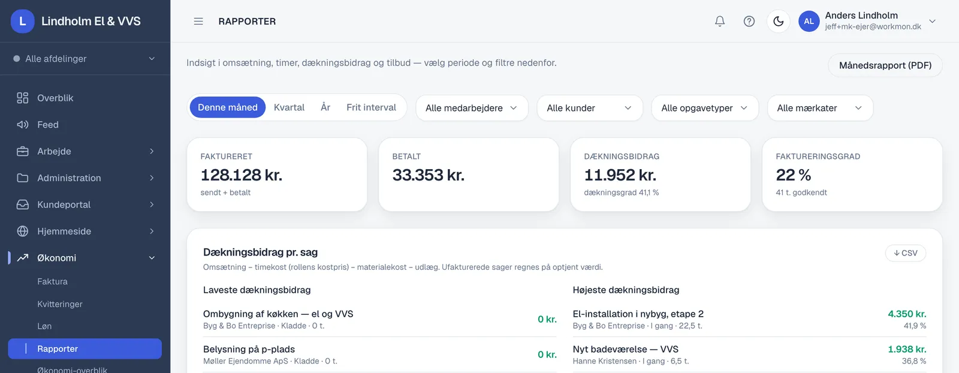Open the Alle mærkater filter dropdown
The height and width of the screenshot is (373, 959).
click(x=820, y=108)
